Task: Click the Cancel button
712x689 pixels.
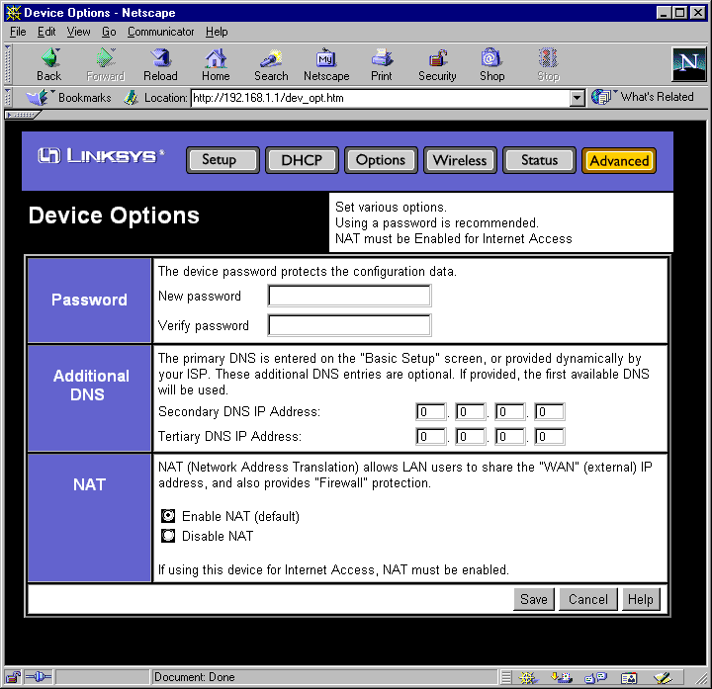Action: point(587,599)
